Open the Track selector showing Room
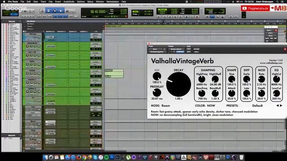 click(156, 49)
